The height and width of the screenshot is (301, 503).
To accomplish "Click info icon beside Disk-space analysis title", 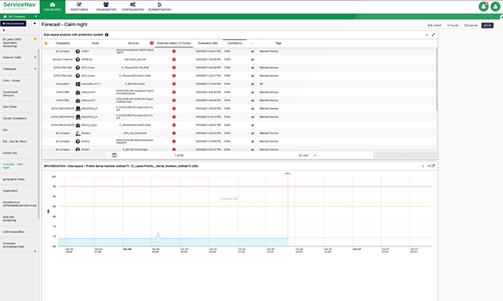I will click(107, 35).
